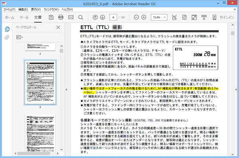Click the page number input field
239x158 pixels.
[x=113, y=17]
